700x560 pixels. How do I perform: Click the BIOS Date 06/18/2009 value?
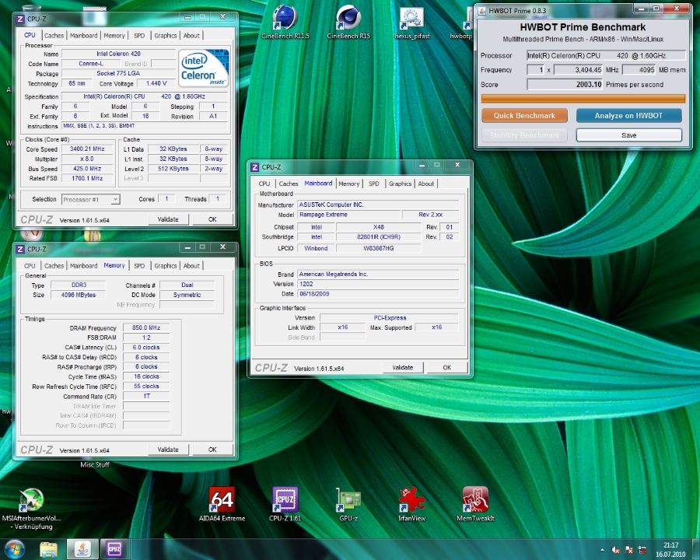[x=378, y=294]
